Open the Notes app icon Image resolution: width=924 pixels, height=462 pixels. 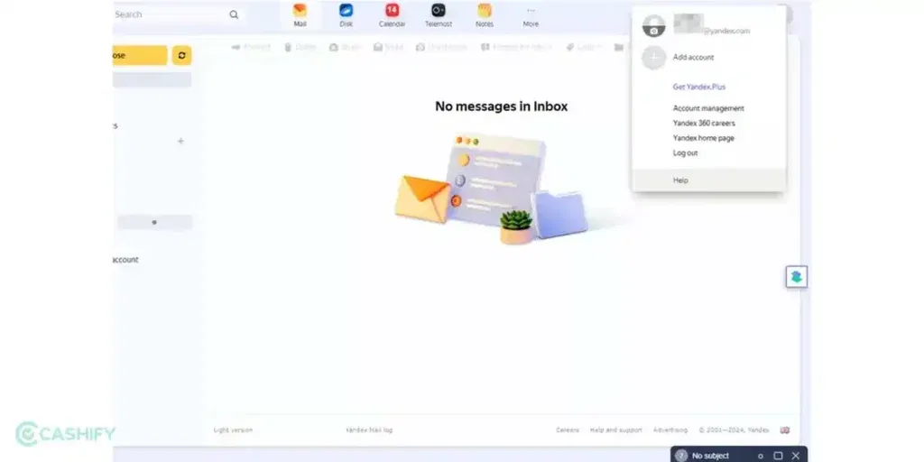(485, 15)
